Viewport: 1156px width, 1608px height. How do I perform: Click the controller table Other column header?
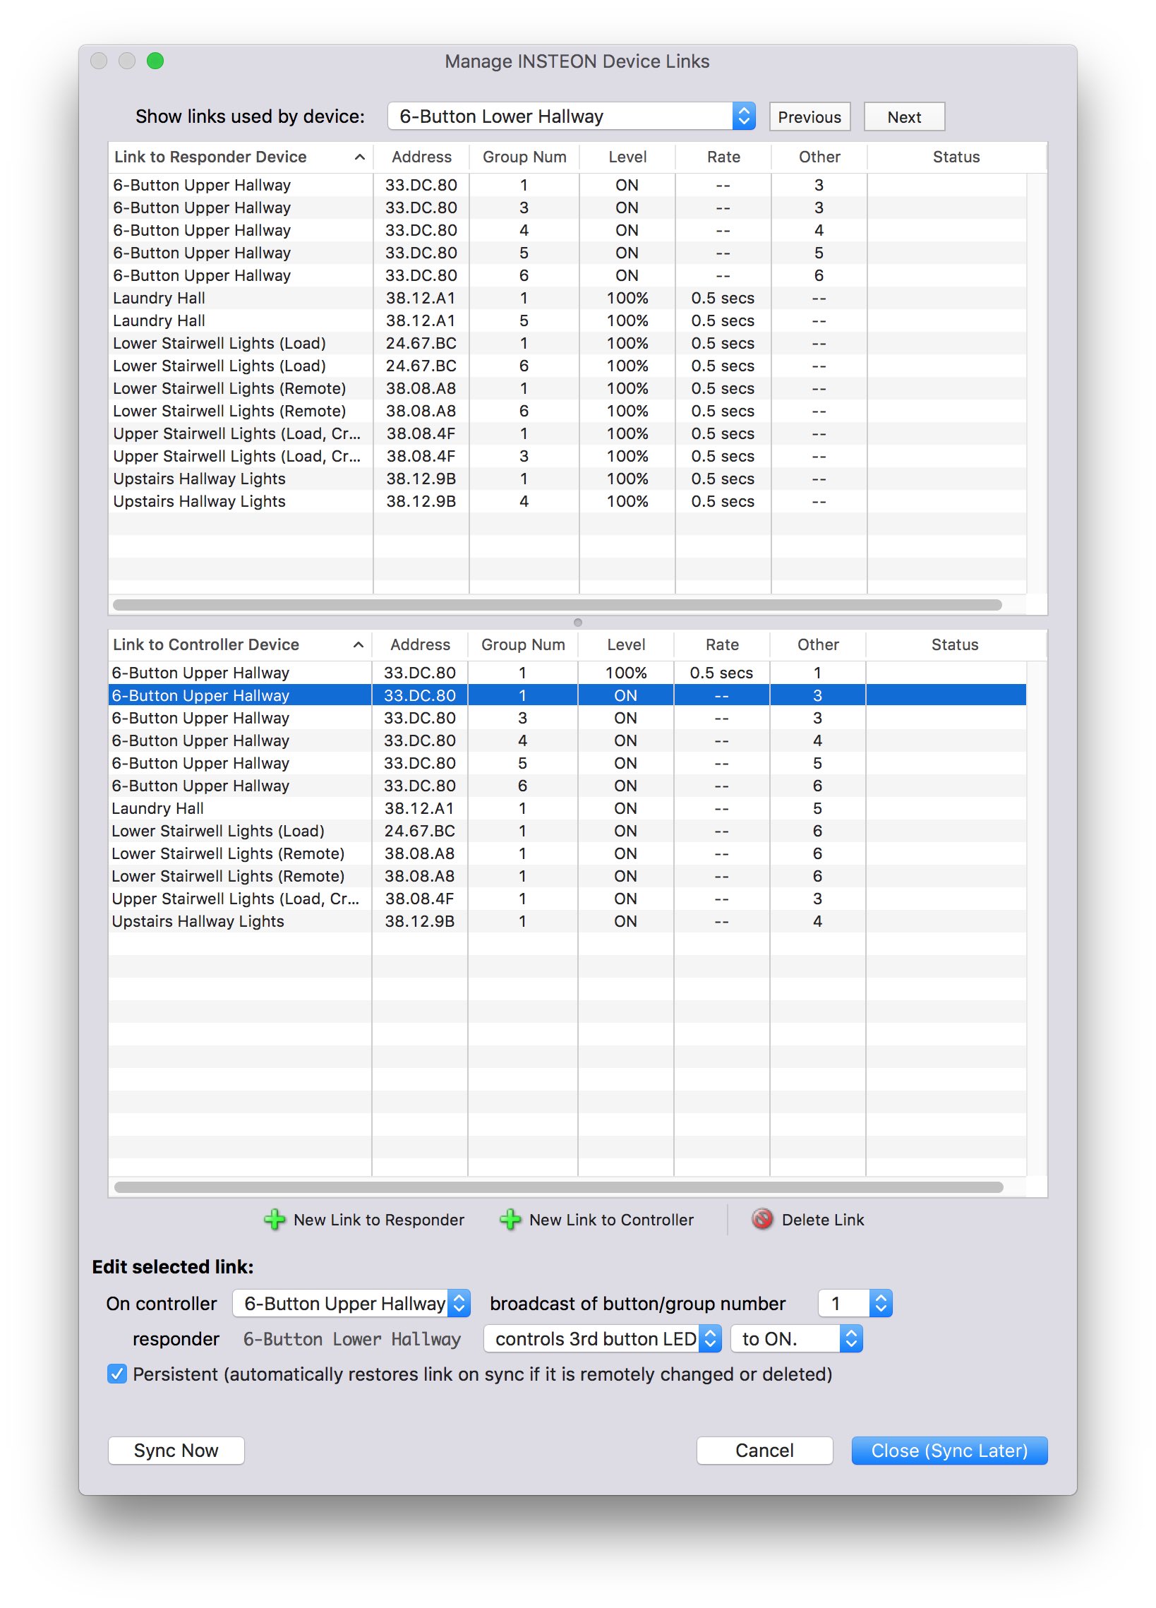click(818, 644)
